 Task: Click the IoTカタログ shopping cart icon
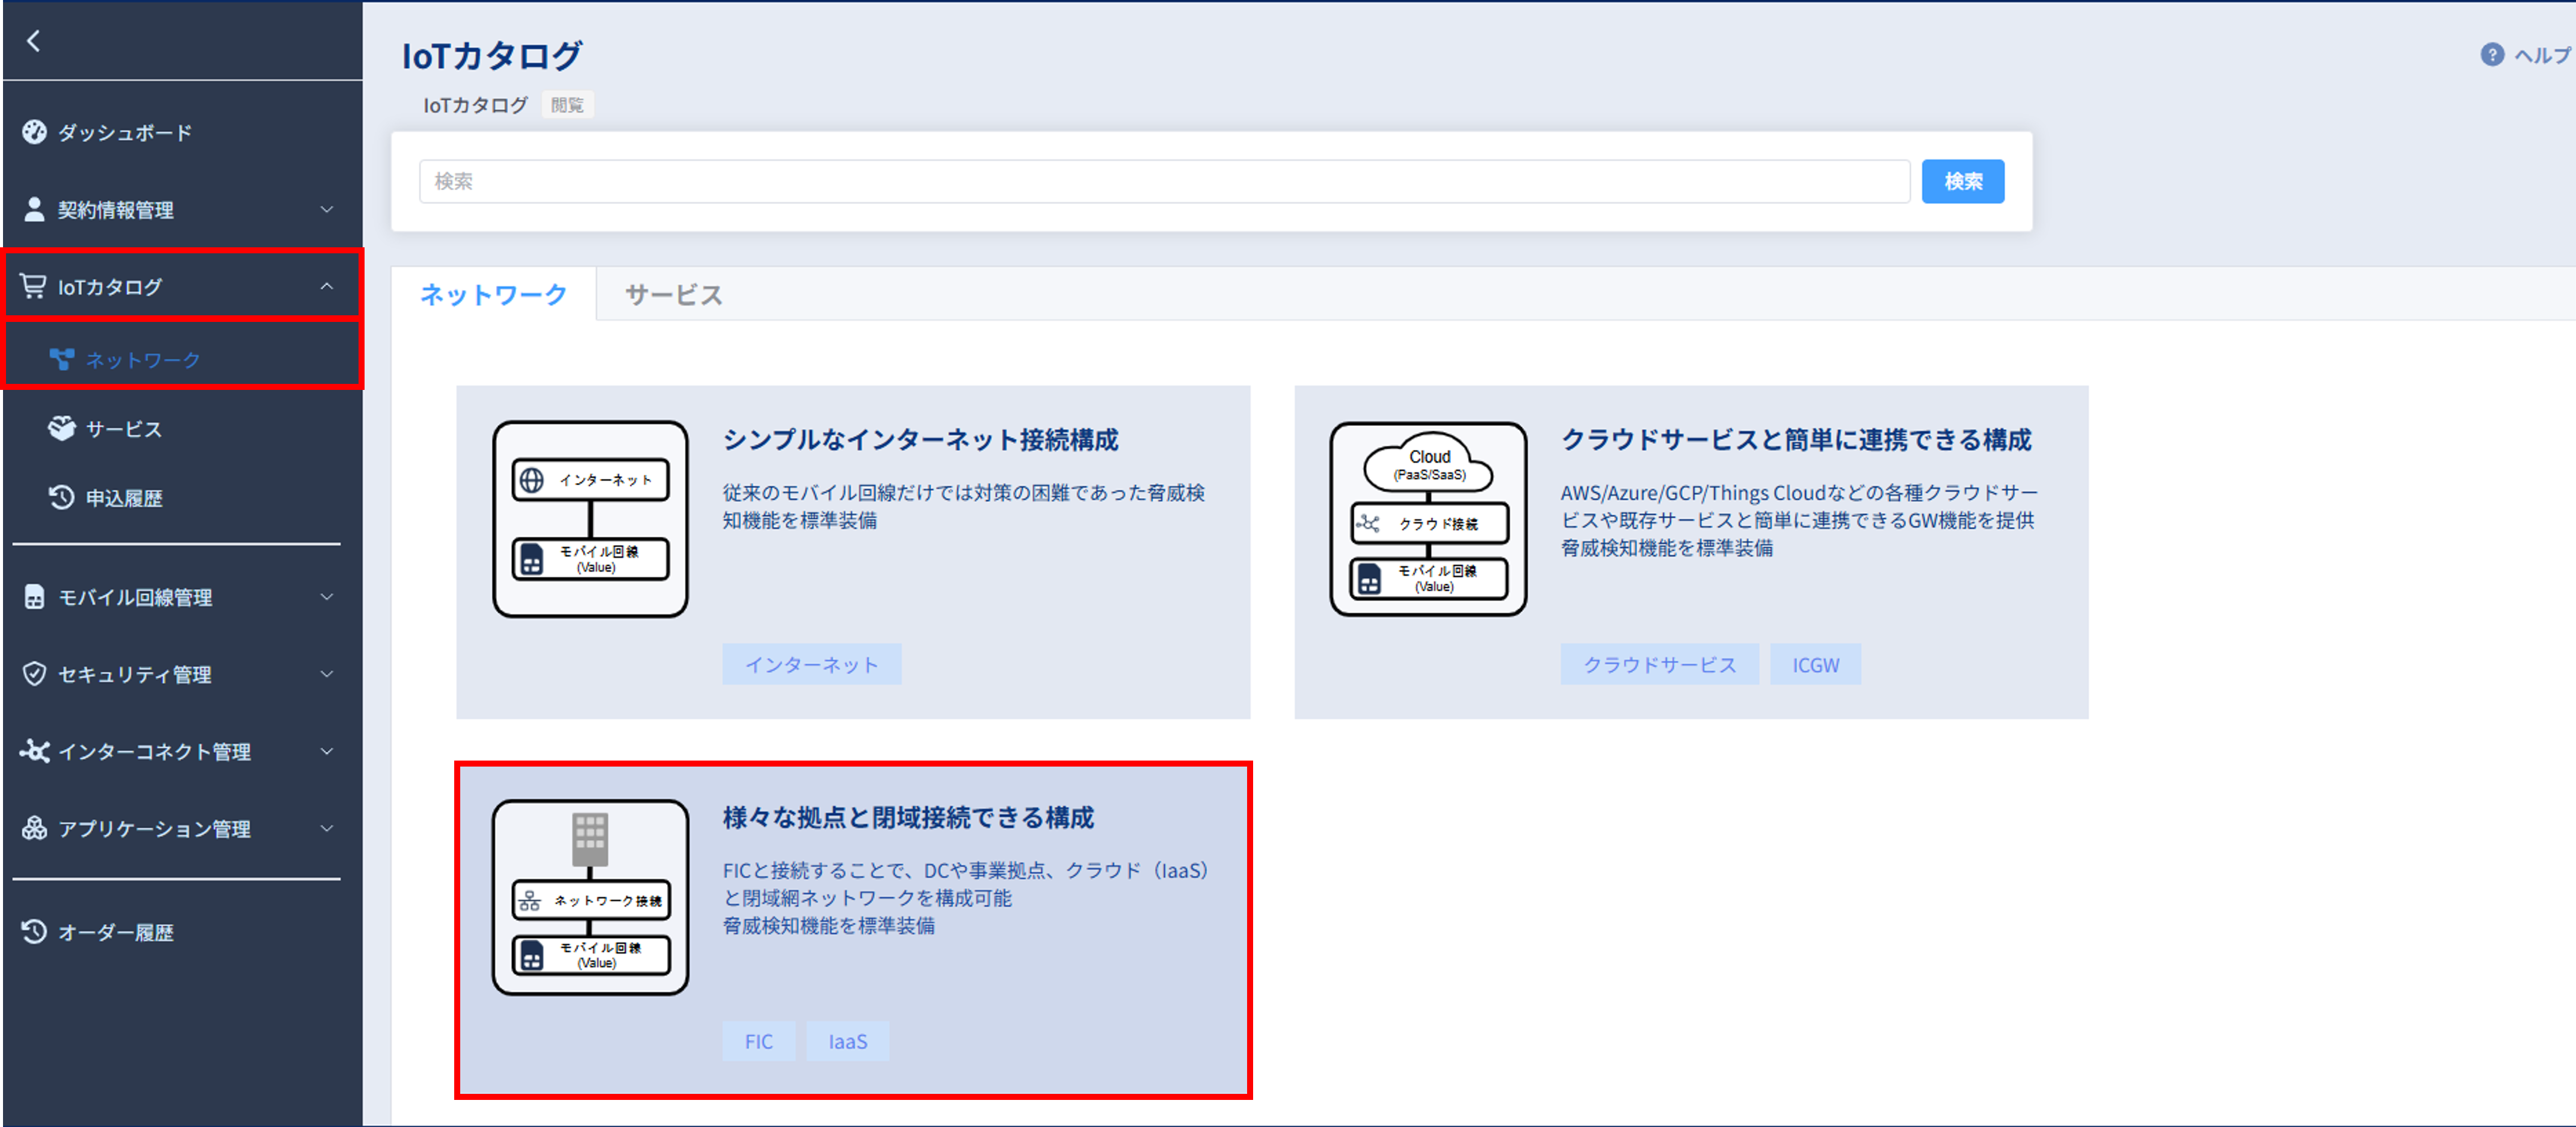(33, 286)
